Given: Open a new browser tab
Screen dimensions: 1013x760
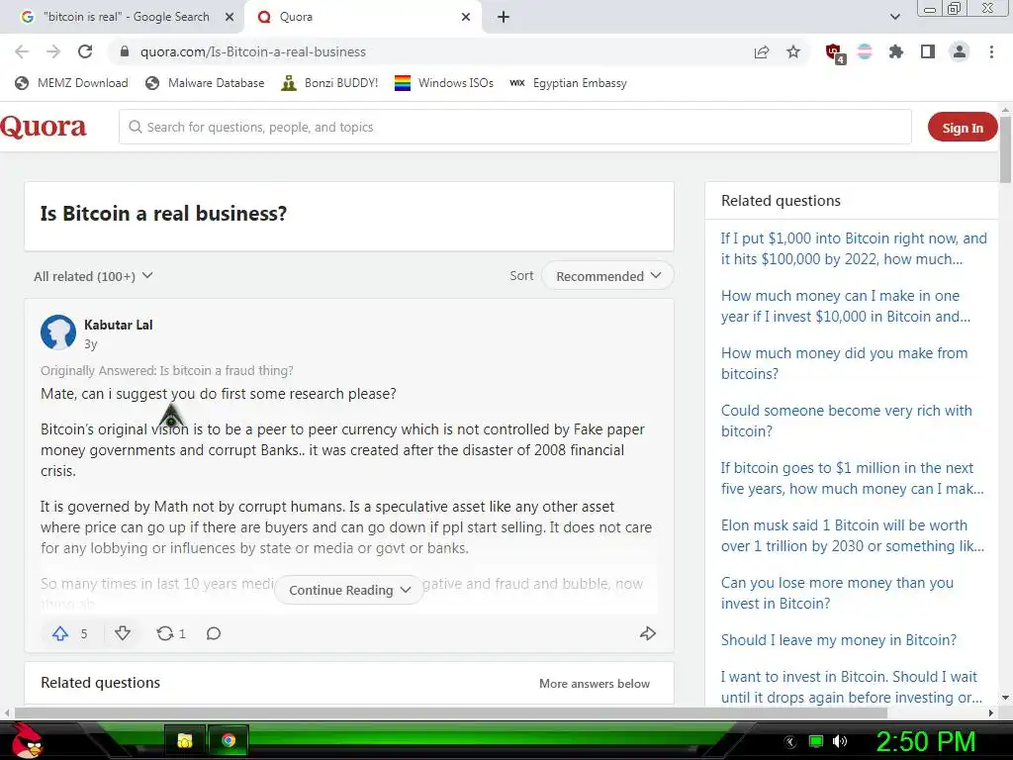Looking at the screenshot, I should [x=504, y=17].
